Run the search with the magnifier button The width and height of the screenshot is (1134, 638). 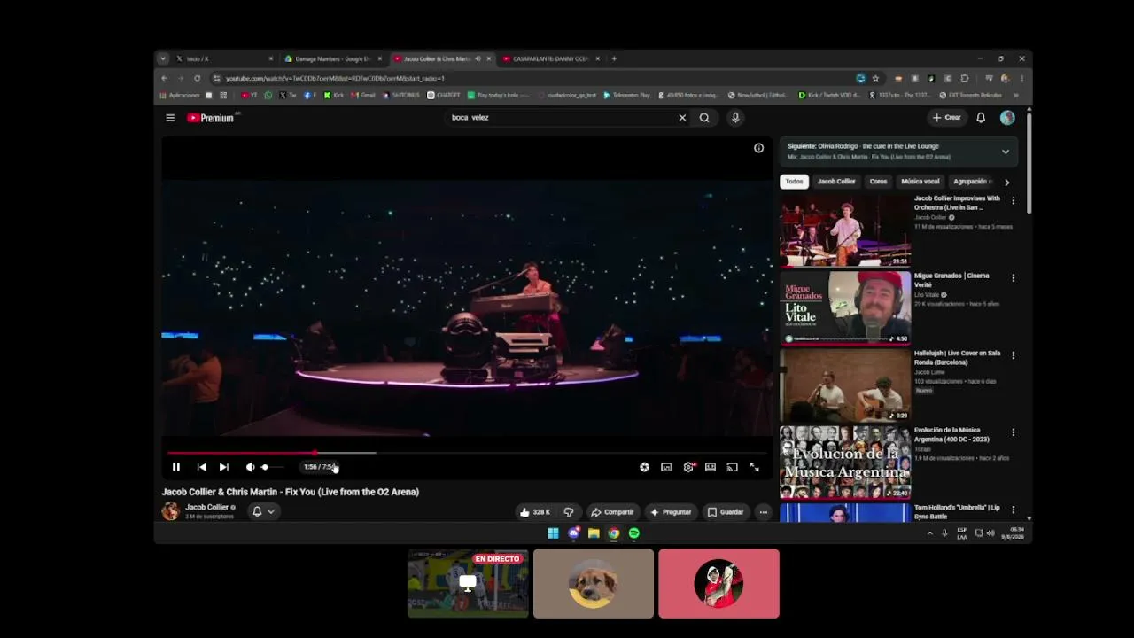(x=704, y=117)
